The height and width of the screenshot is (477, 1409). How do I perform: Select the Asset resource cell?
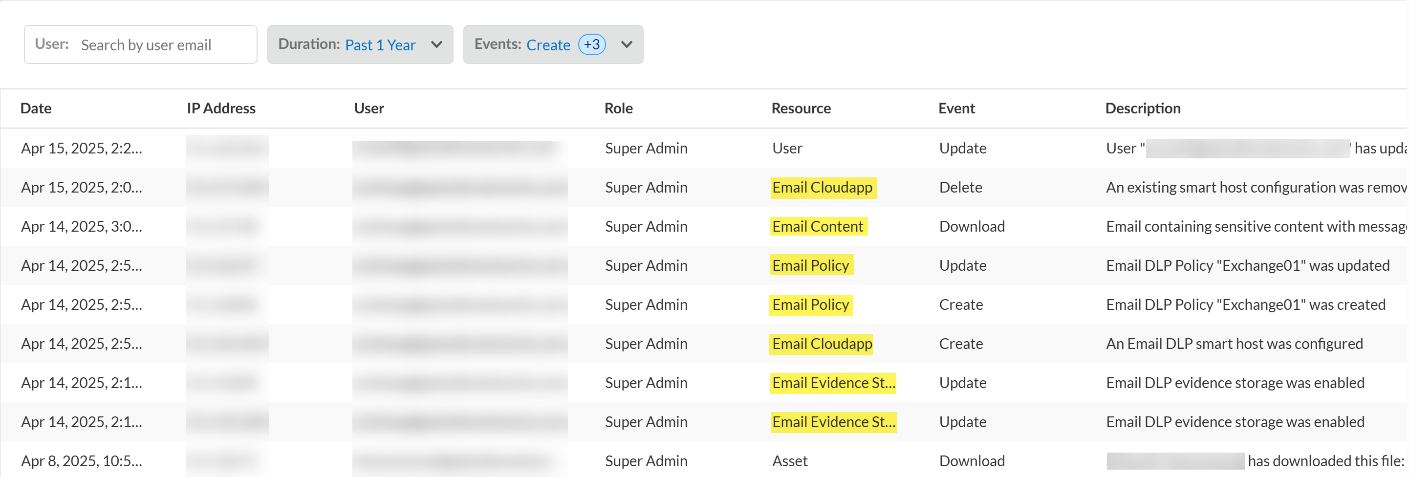coord(790,461)
